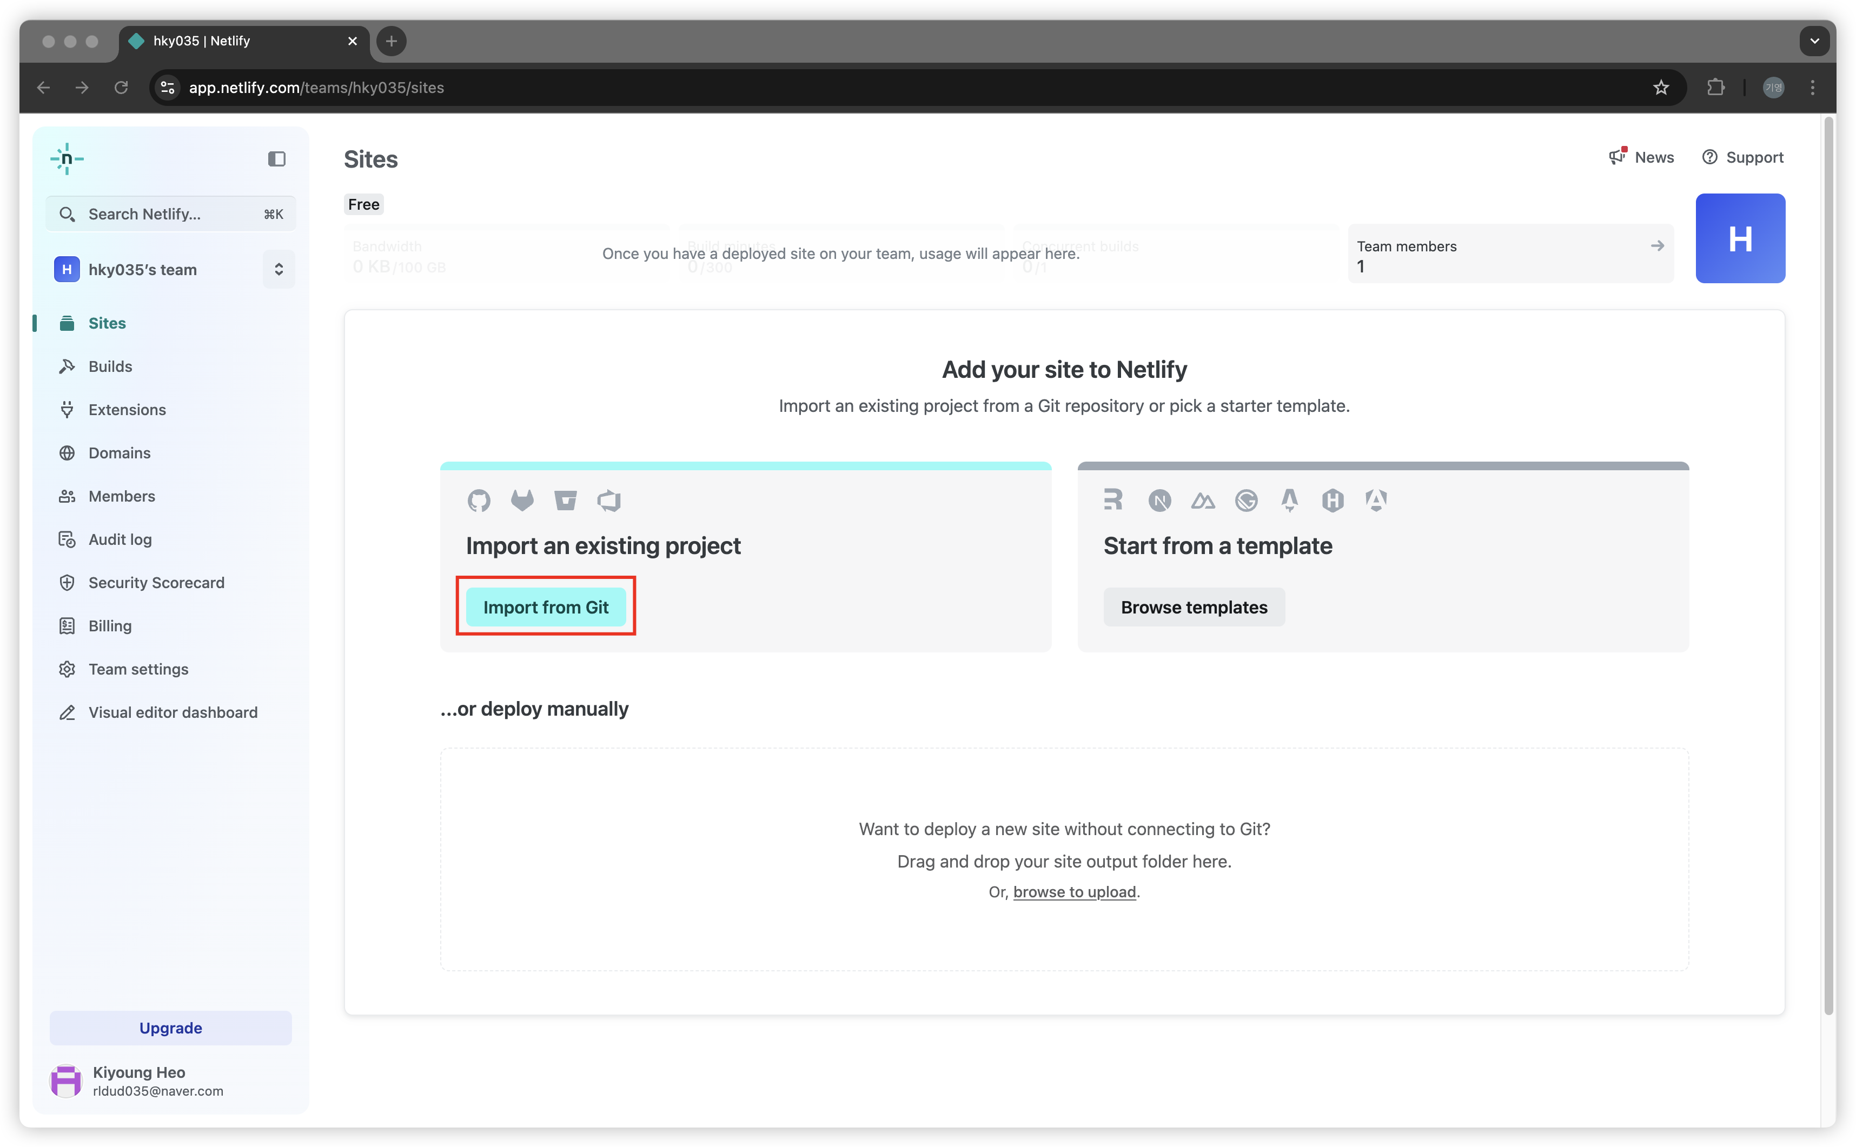
Task: Open the hky035's team switcher dropdown
Action: (x=279, y=269)
